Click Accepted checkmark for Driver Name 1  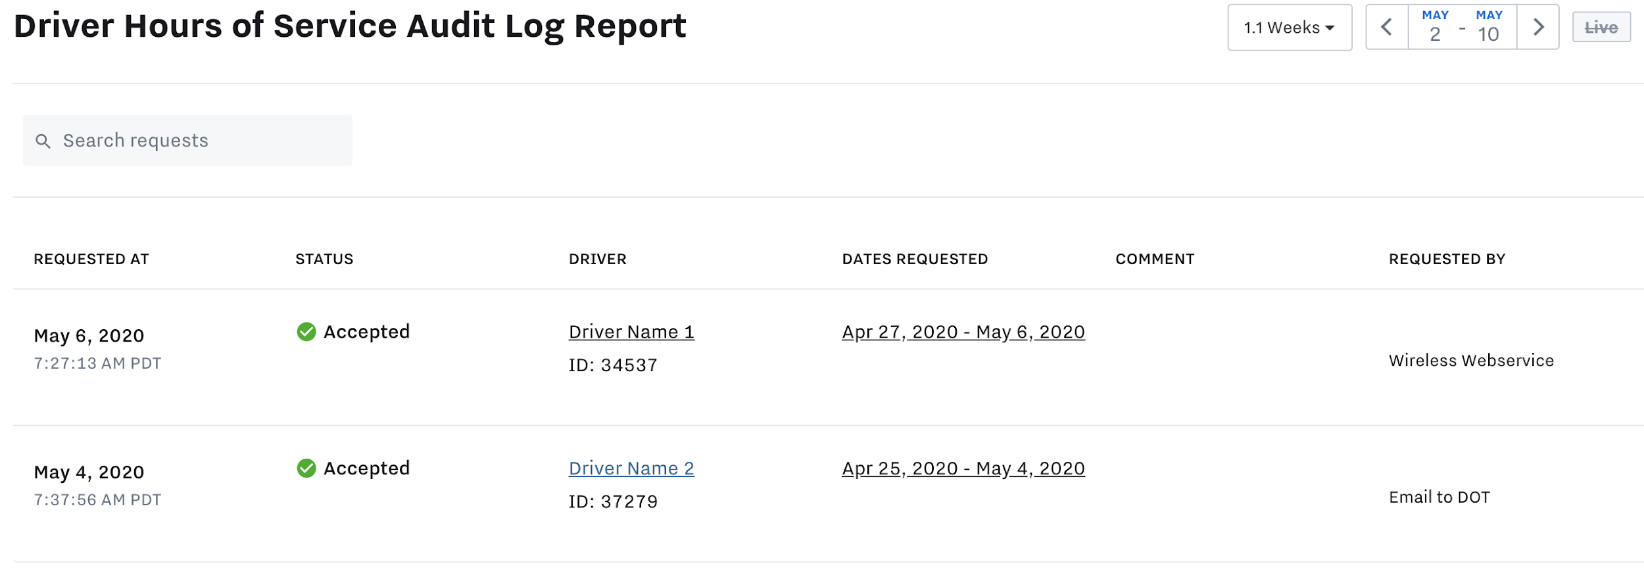point(306,332)
